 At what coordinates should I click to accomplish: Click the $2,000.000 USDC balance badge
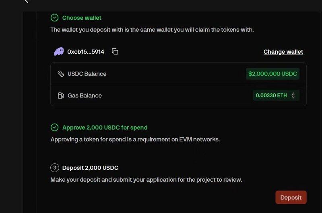(272, 74)
